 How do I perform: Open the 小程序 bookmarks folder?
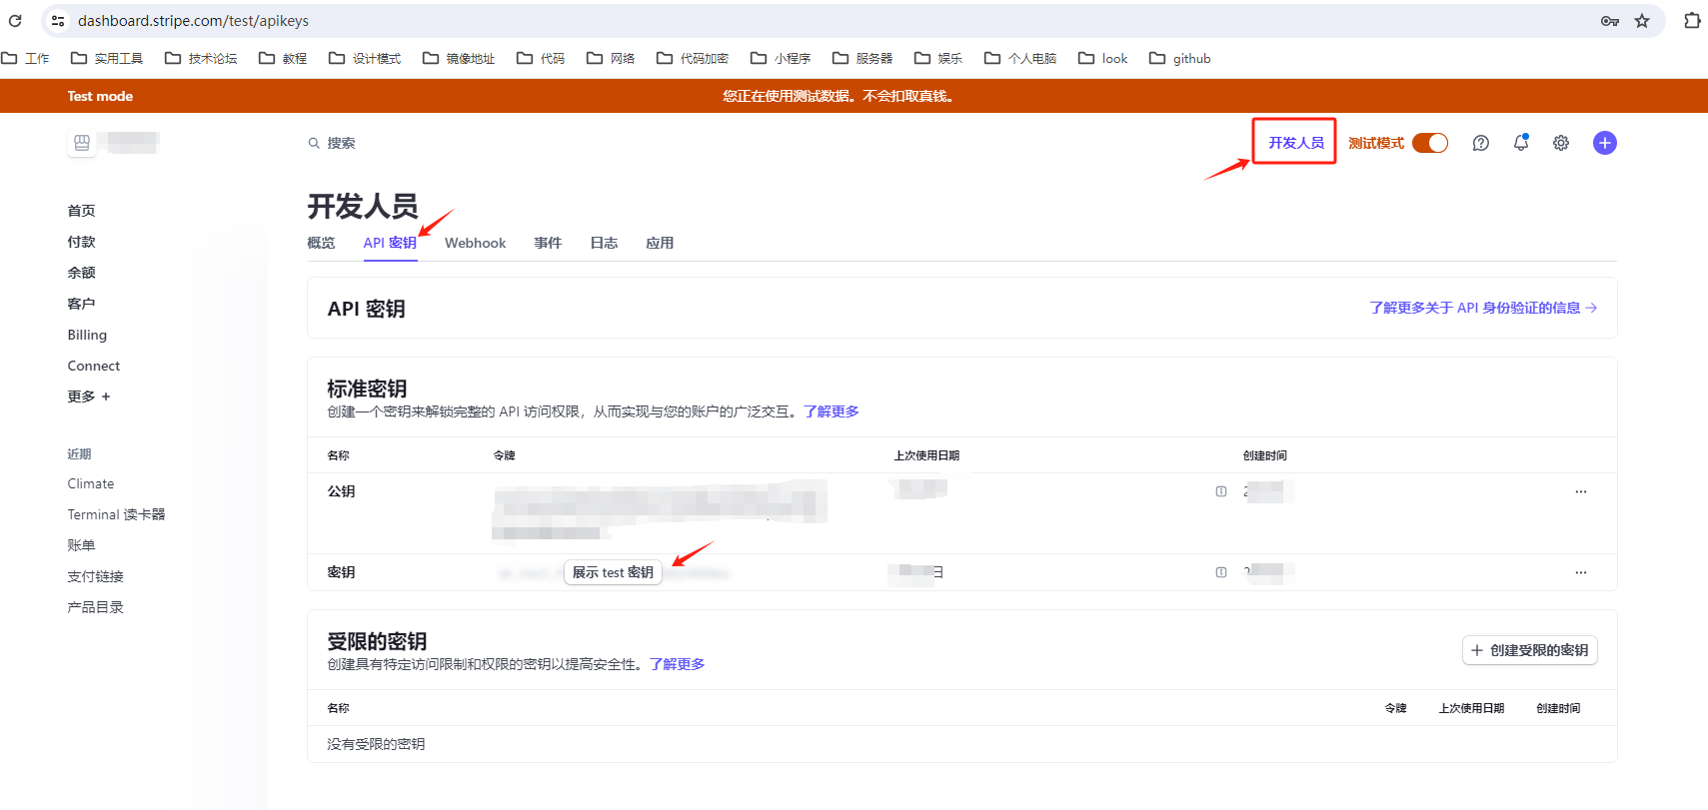coord(781,58)
